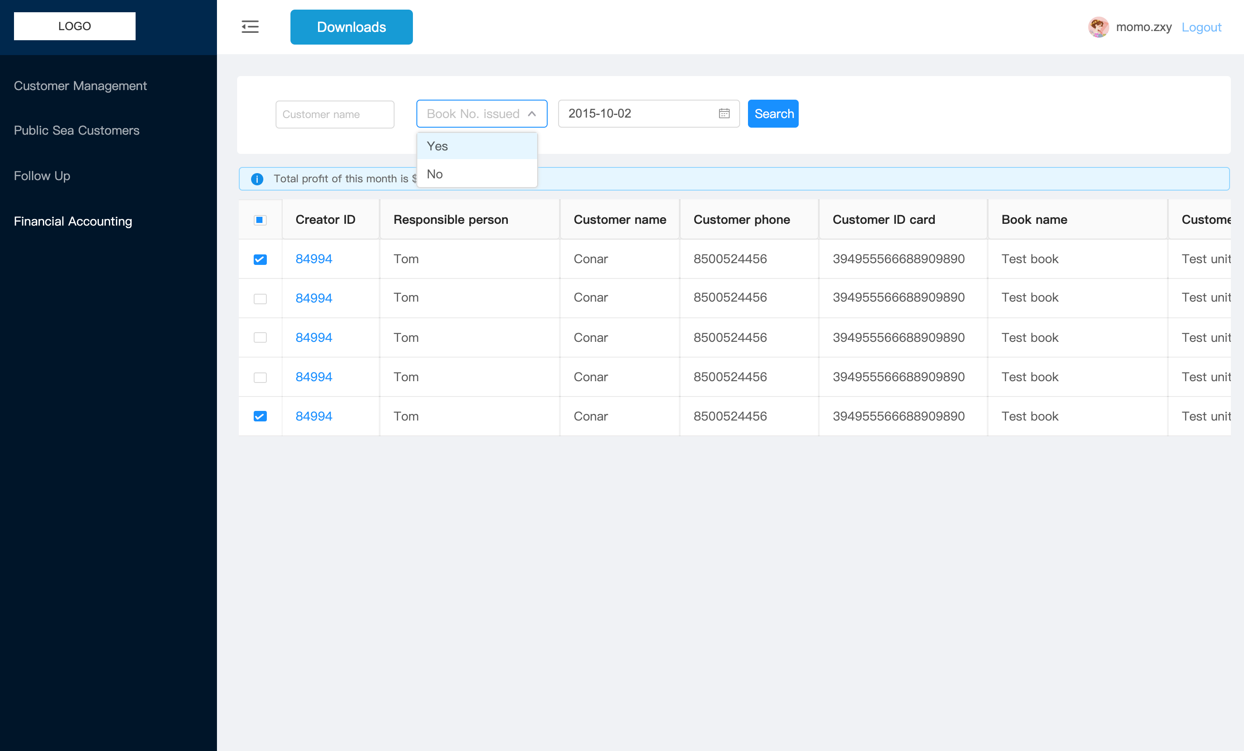The image size is (1244, 751).
Task: Open calendar icon in the date field
Action: point(724,114)
